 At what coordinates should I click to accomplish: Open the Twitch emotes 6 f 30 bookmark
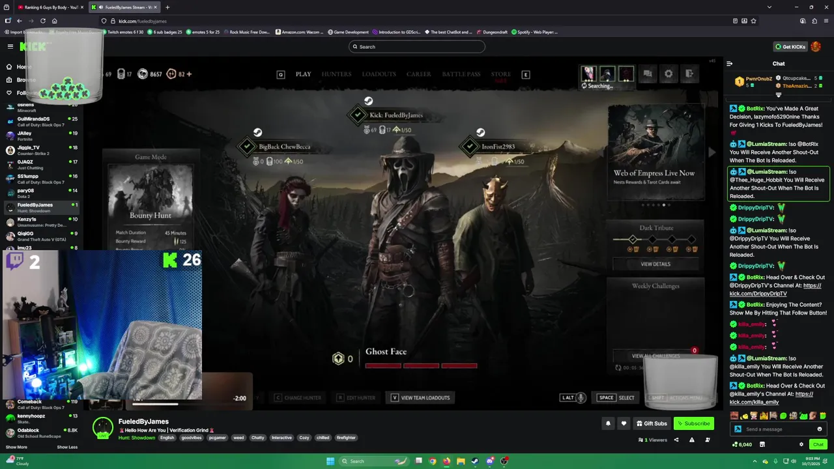coord(122,32)
